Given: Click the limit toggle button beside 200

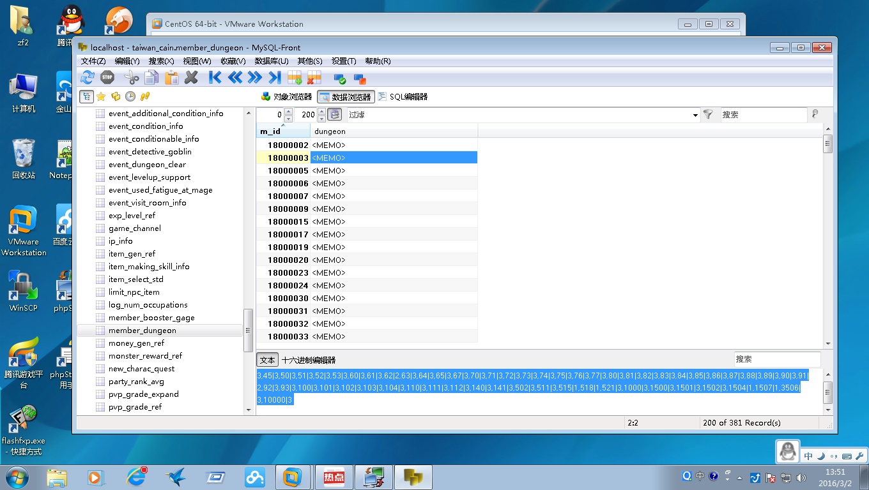Looking at the screenshot, I should 335,115.
